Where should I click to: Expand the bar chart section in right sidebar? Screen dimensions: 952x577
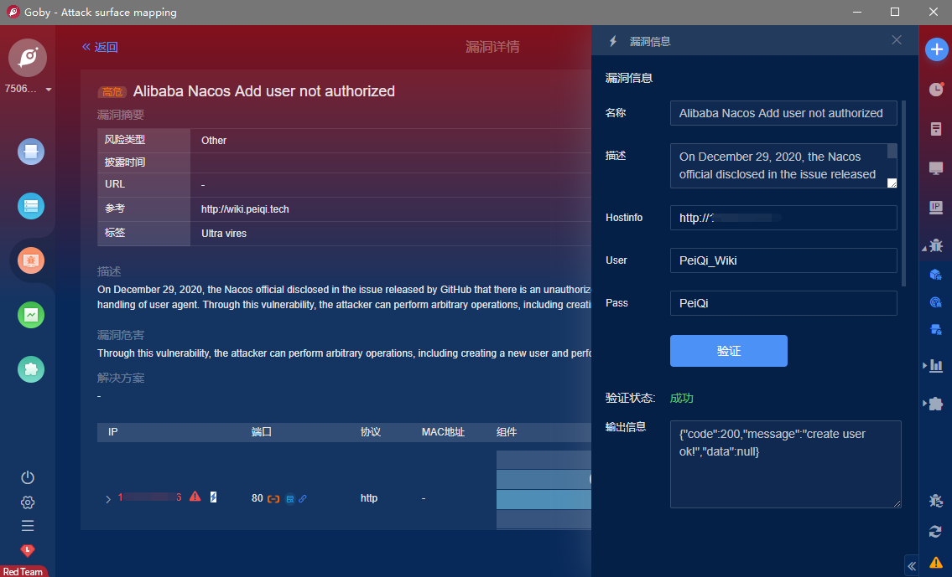point(925,365)
